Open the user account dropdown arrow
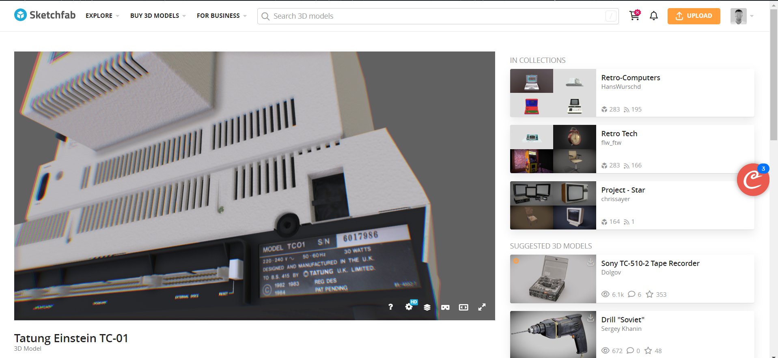The height and width of the screenshot is (358, 778). pyautogui.click(x=752, y=16)
